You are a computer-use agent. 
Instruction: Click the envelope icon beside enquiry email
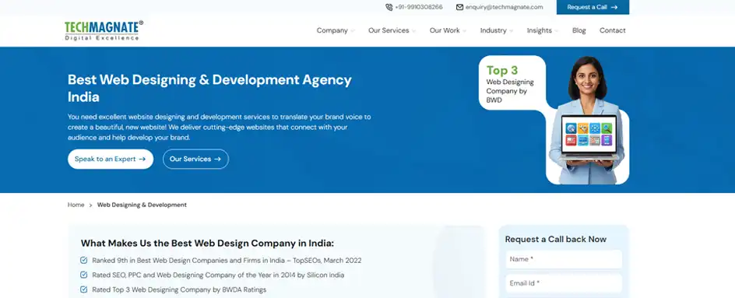(460, 7)
